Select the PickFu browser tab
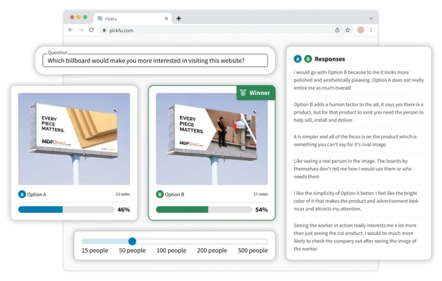Viewport: 442px width, 281px height. click(133, 18)
